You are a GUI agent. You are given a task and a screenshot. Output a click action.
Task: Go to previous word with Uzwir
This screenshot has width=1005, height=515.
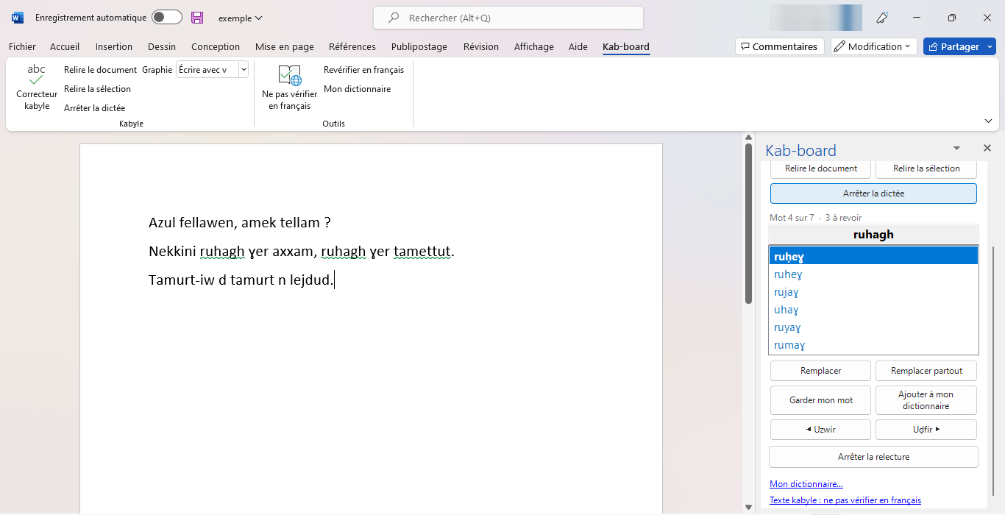point(820,430)
